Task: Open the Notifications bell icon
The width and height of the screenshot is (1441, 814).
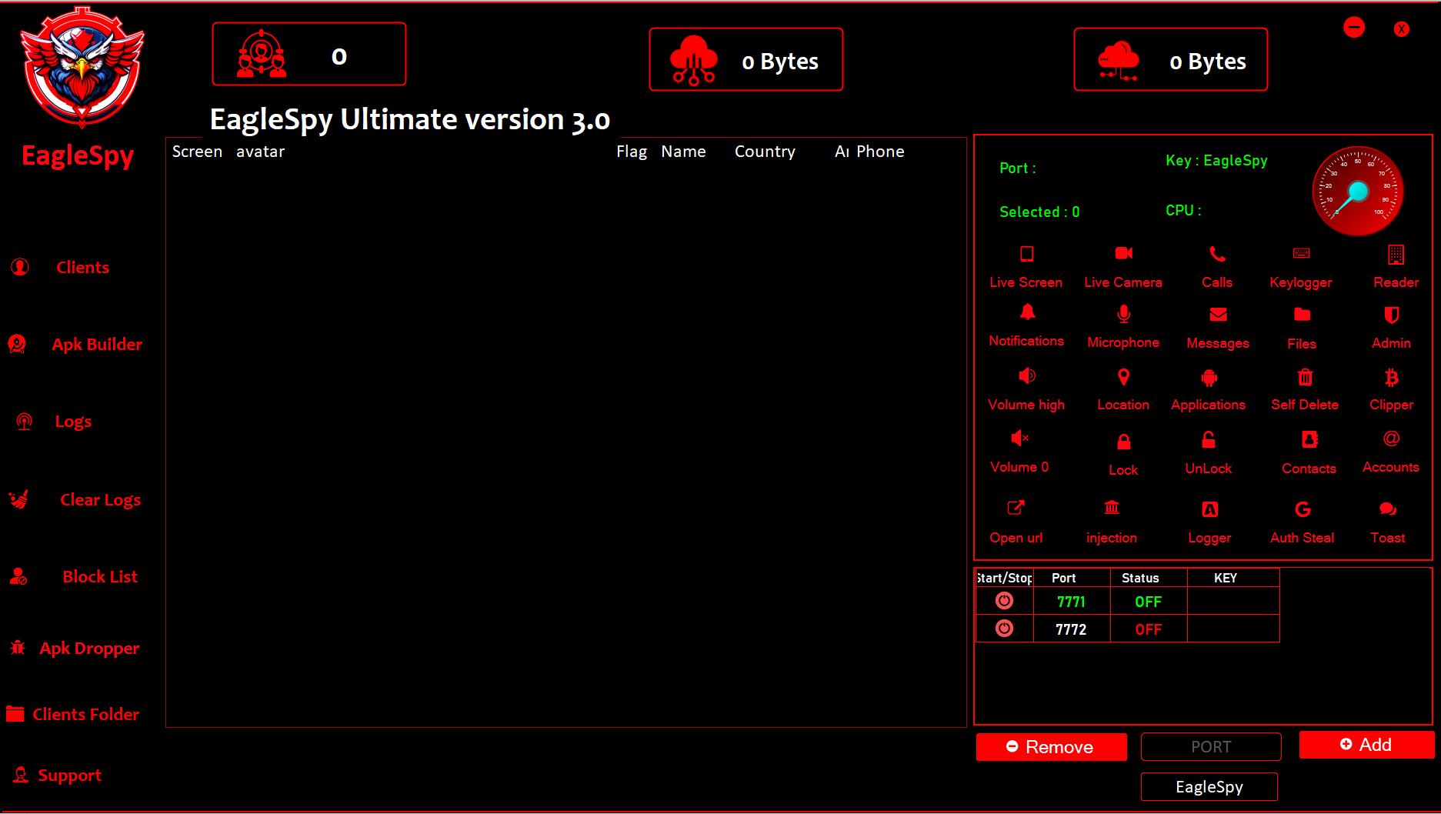Action: [x=1027, y=312]
